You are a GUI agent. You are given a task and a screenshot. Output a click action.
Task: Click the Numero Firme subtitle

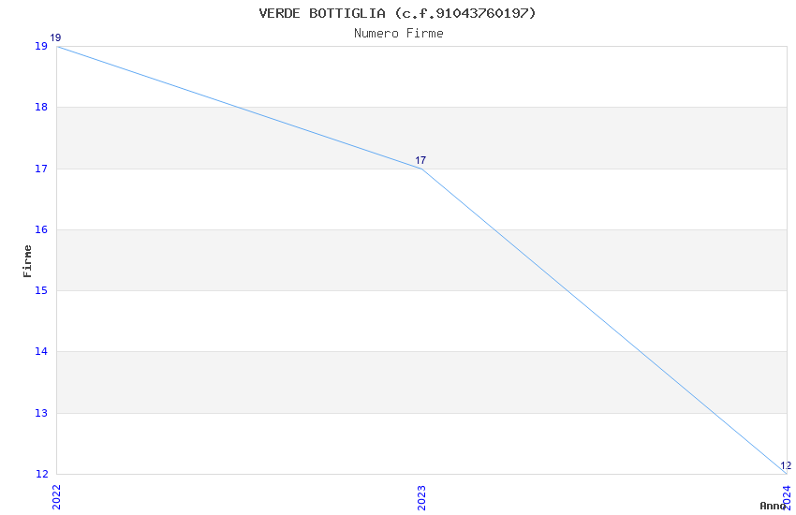[398, 34]
